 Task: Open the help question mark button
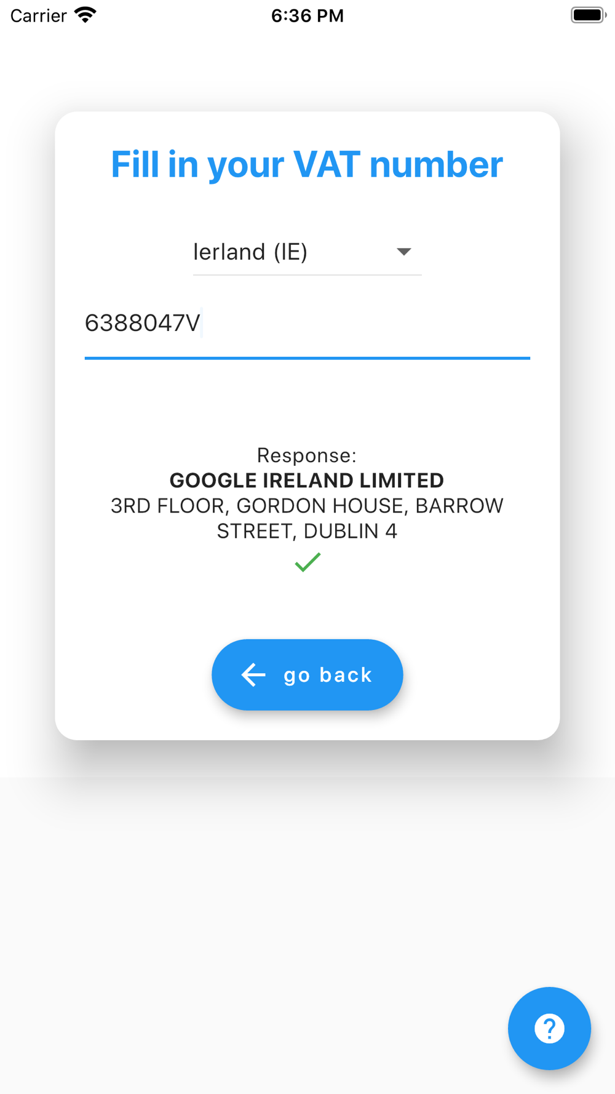tap(549, 1028)
